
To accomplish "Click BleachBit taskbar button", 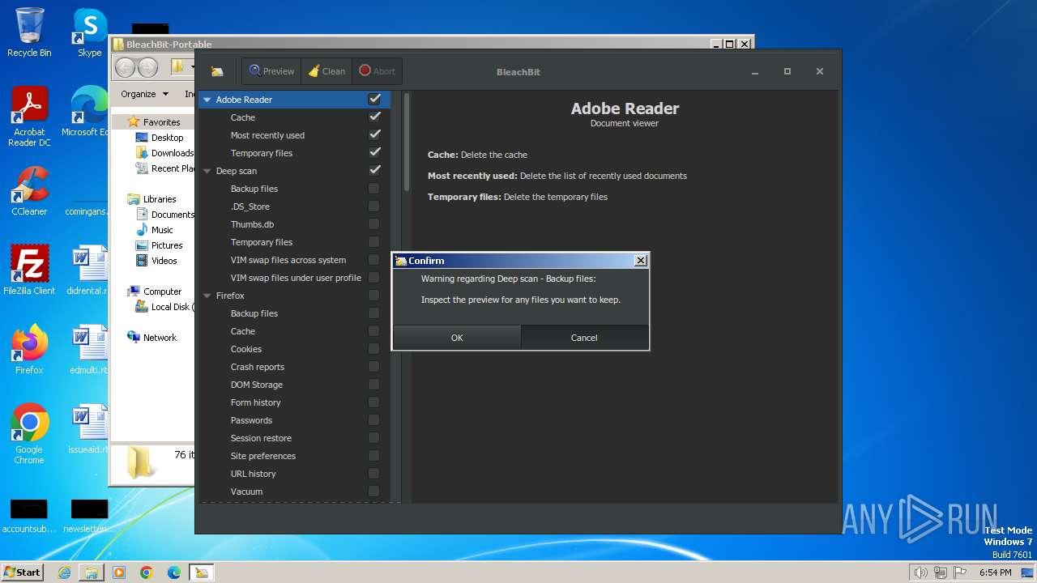I will click(202, 572).
